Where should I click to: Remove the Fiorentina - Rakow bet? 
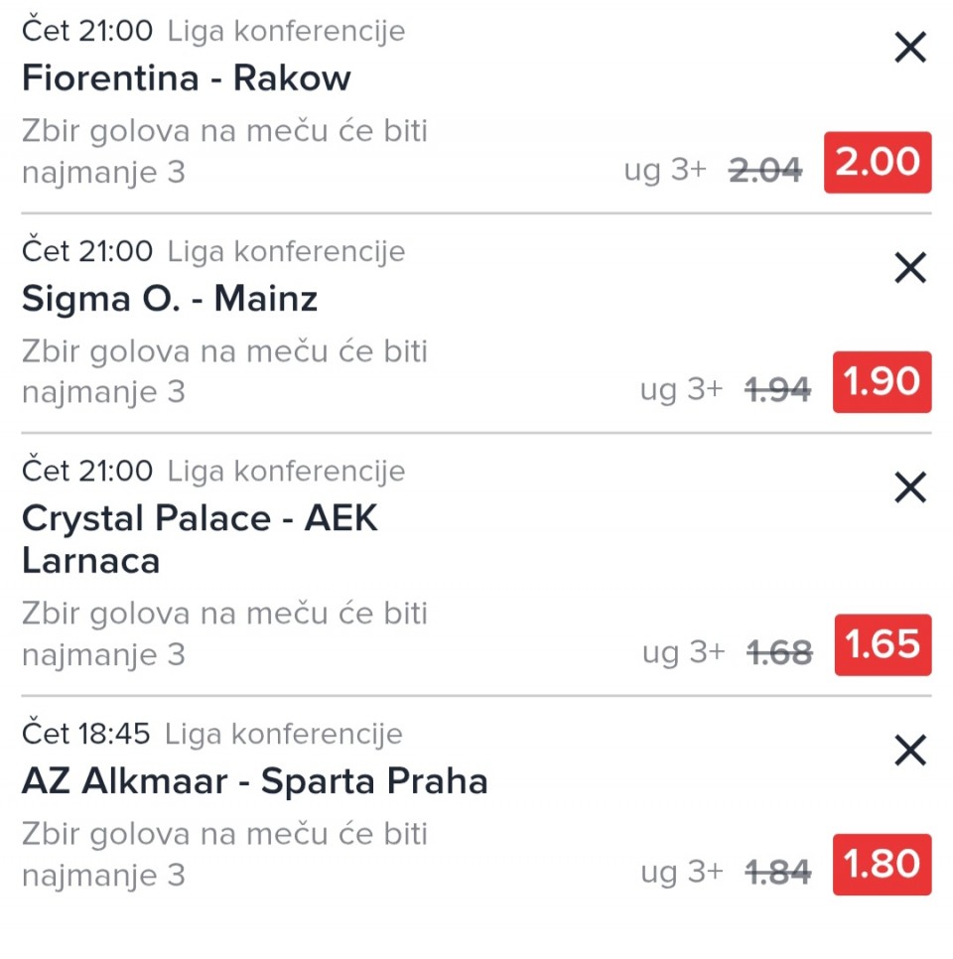[x=909, y=48]
